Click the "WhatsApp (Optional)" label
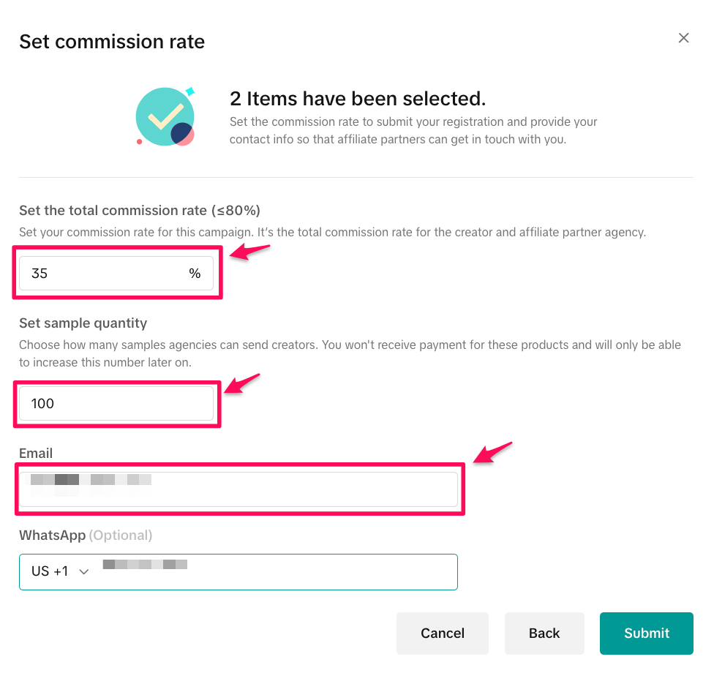714x673 pixels. pos(86,535)
